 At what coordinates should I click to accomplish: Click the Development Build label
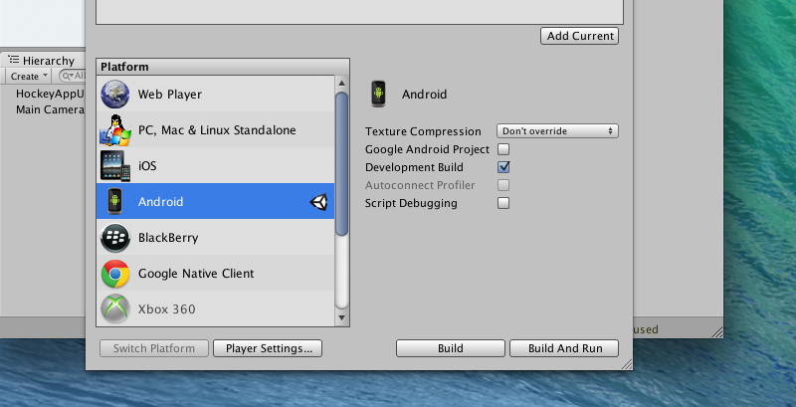414,167
